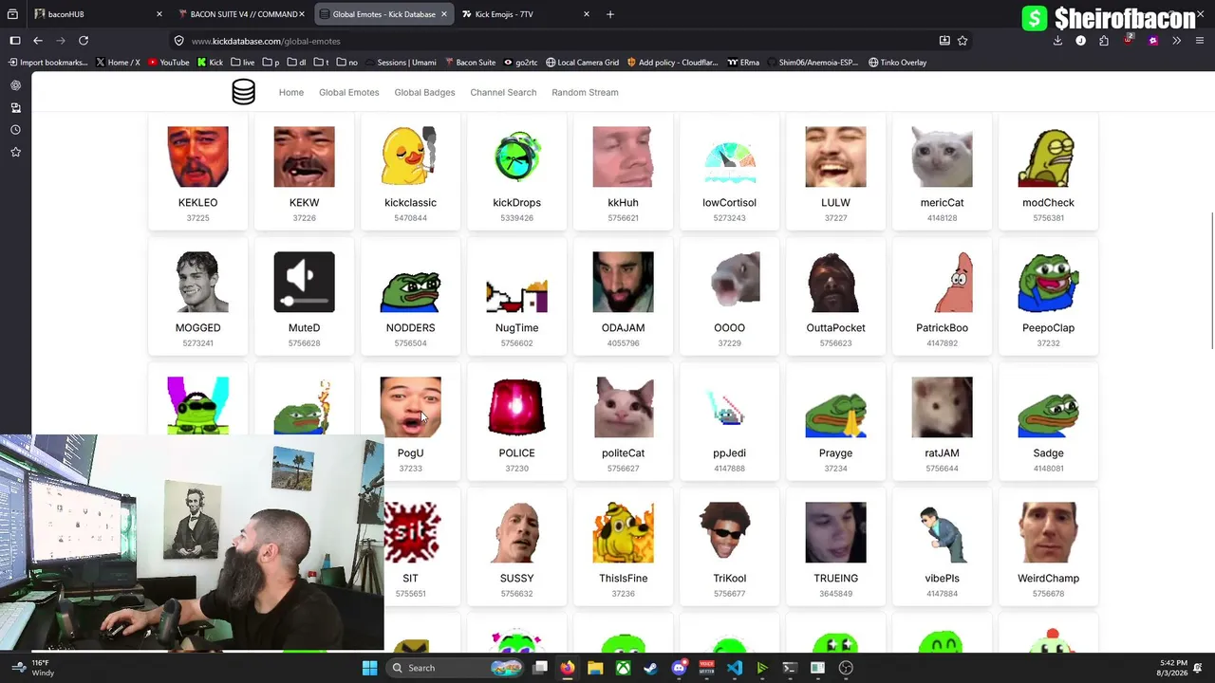Go to the Home nav link
The height and width of the screenshot is (683, 1215).
tap(291, 92)
